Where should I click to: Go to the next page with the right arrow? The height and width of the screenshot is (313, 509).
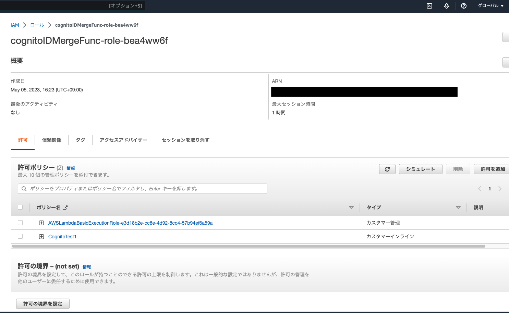(500, 189)
